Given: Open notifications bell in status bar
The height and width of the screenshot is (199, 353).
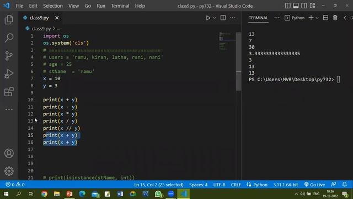Looking at the screenshot, I should (345, 185).
